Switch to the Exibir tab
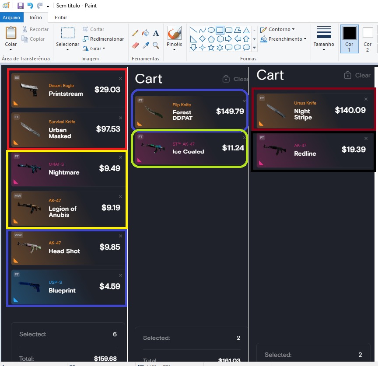Viewport: 378px width, 366px height. point(60,17)
